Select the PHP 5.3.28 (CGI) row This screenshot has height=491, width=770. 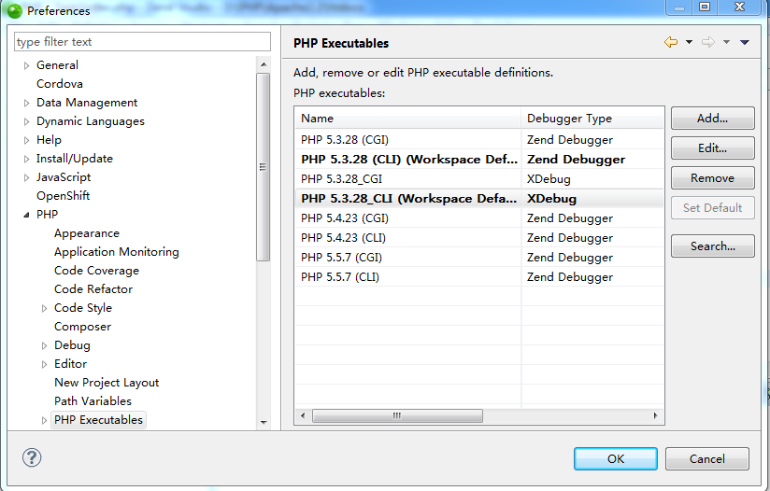point(479,140)
